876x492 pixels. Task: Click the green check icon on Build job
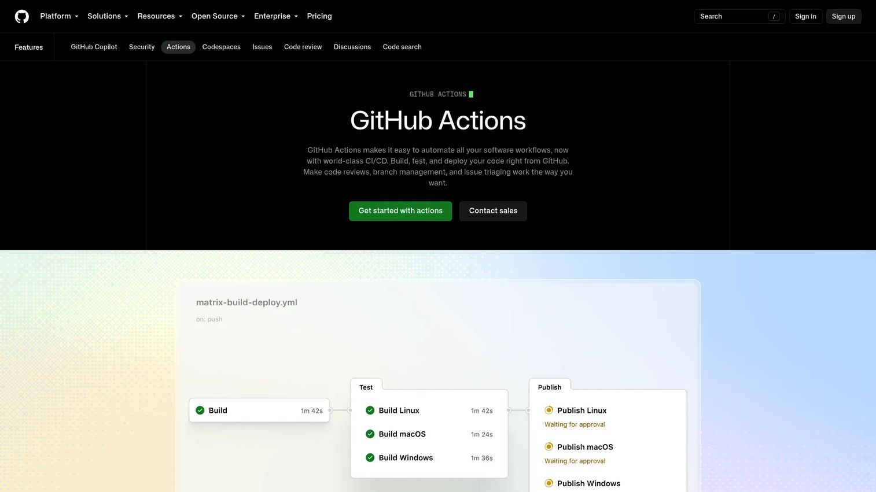click(200, 410)
